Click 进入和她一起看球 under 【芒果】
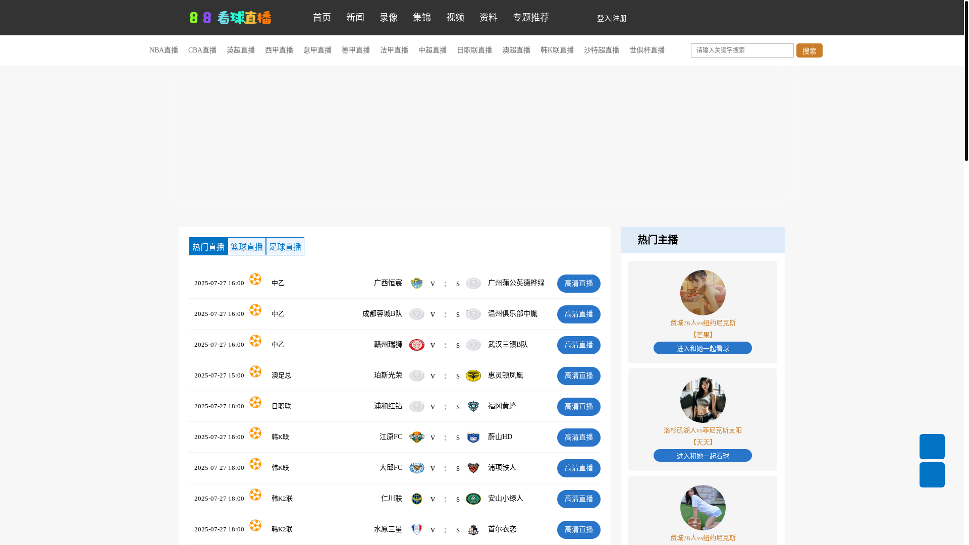The height and width of the screenshot is (545, 969). click(x=703, y=348)
